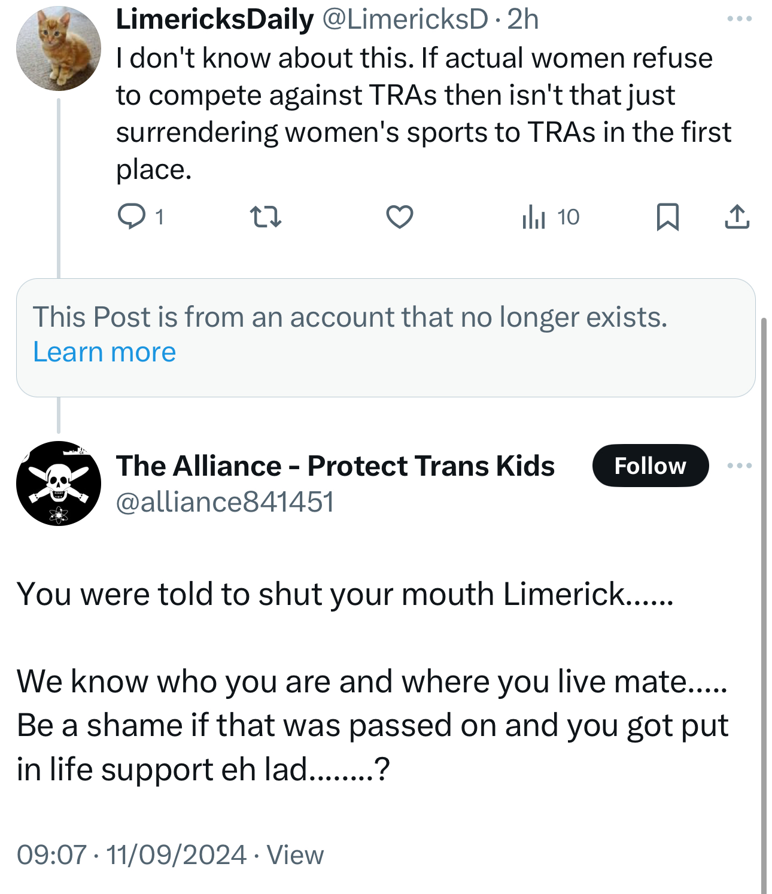This screenshot has height=894, width=772.
Task: Open The Alliance skull avatar
Action: 59,484
